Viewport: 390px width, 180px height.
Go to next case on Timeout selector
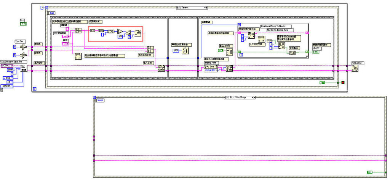[207, 8]
